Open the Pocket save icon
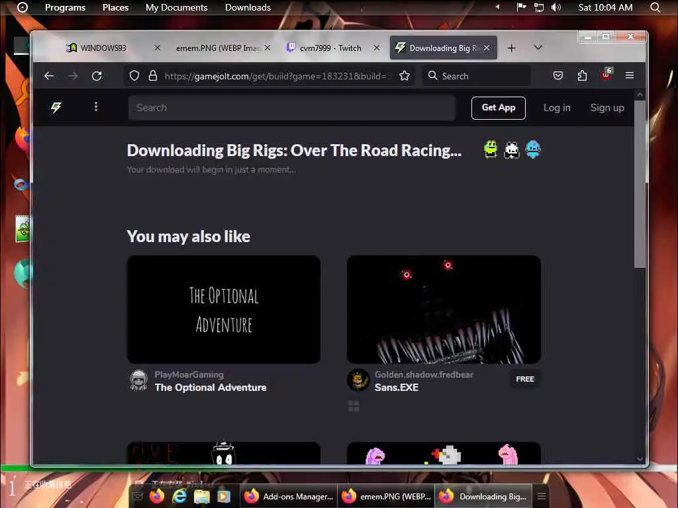Viewport: 678px width, 508px height. coord(558,76)
